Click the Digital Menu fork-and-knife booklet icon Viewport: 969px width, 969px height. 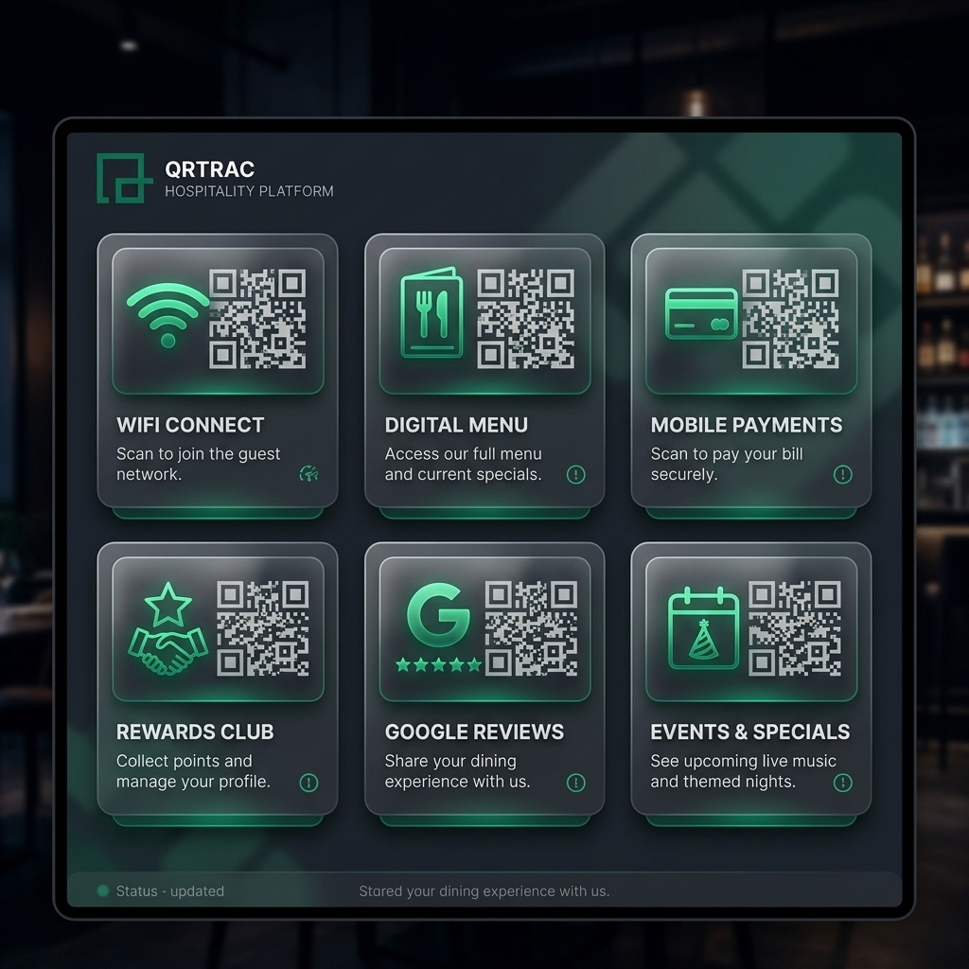432,313
